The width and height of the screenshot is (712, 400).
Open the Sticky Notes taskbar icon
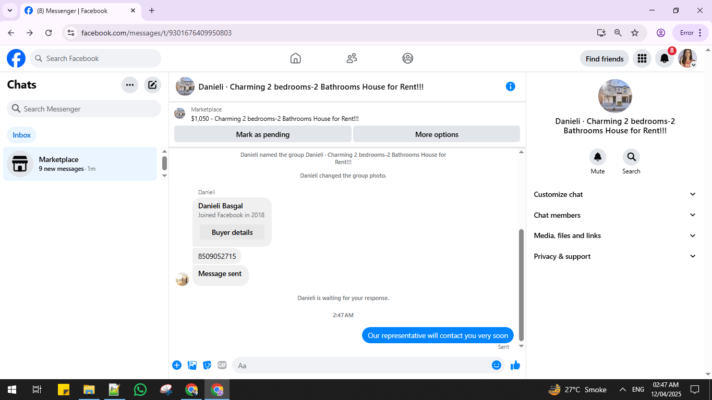pos(64,390)
